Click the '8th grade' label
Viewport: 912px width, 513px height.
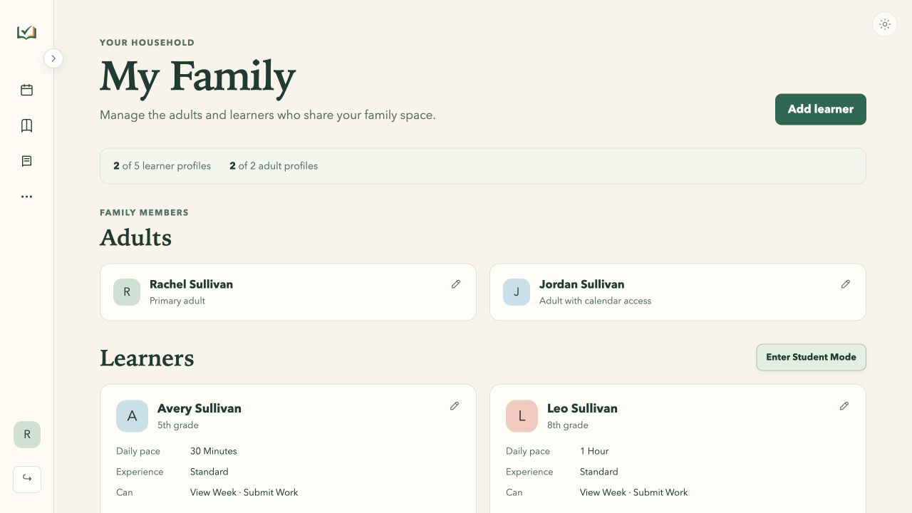568,425
